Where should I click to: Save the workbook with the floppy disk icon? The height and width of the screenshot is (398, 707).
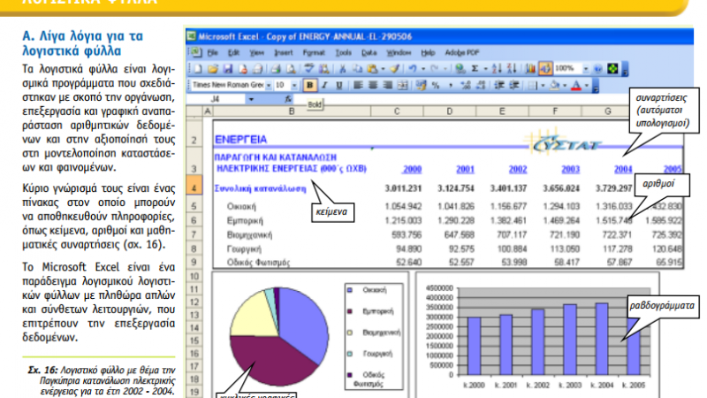click(x=228, y=69)
